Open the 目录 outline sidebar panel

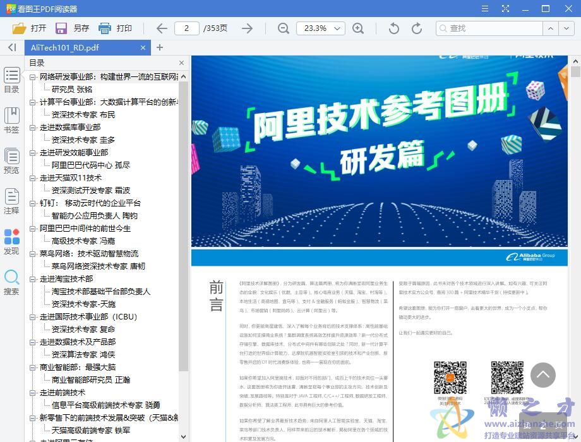[x=11, y=80]
